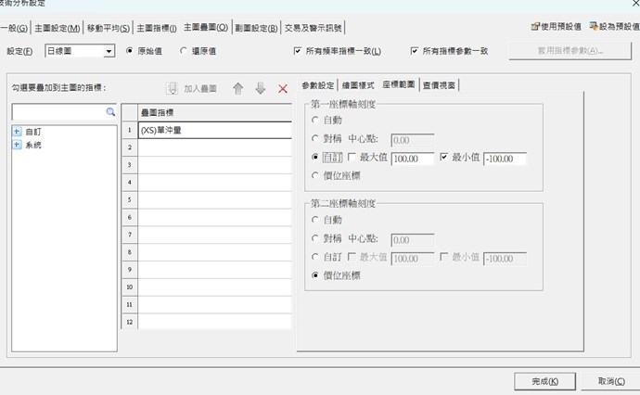Uncheck 所有頻率指標一致 checkbox

[x=298, y=52]
